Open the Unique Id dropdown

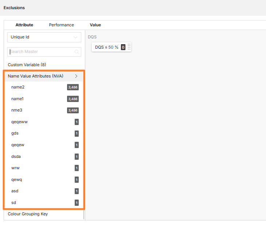[x=44, y=37]
